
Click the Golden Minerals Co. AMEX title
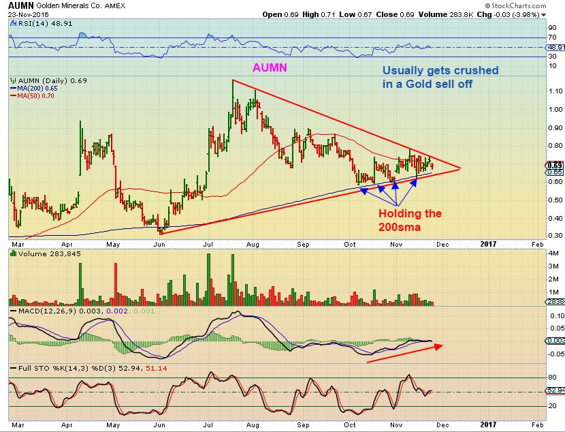tap(81, 5)
